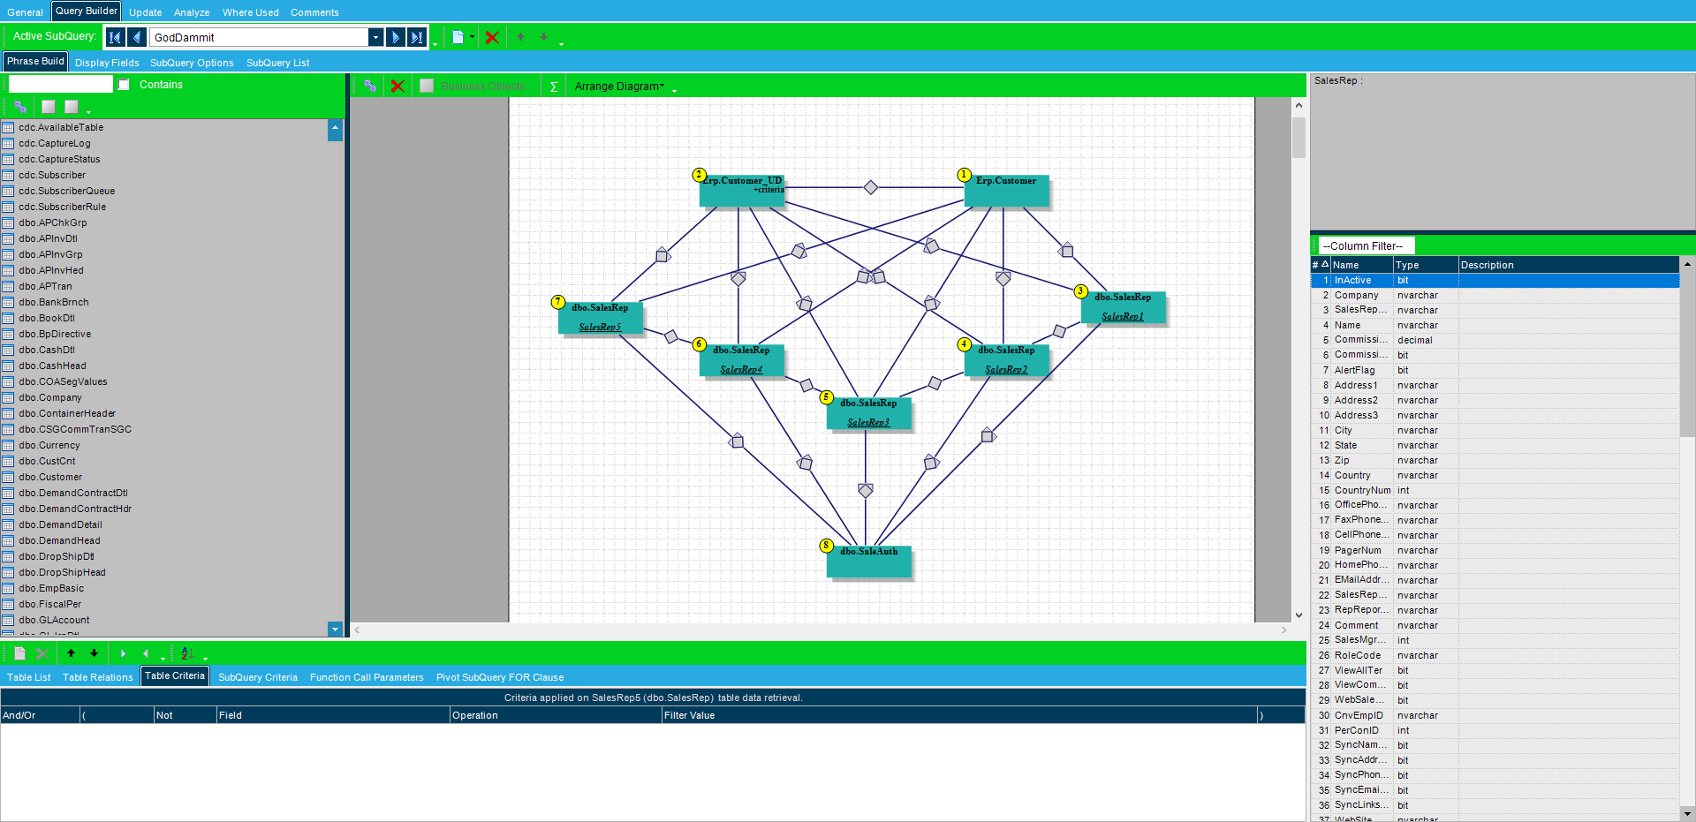
Task: Open the Analyze tab
Action: [192, 12]
